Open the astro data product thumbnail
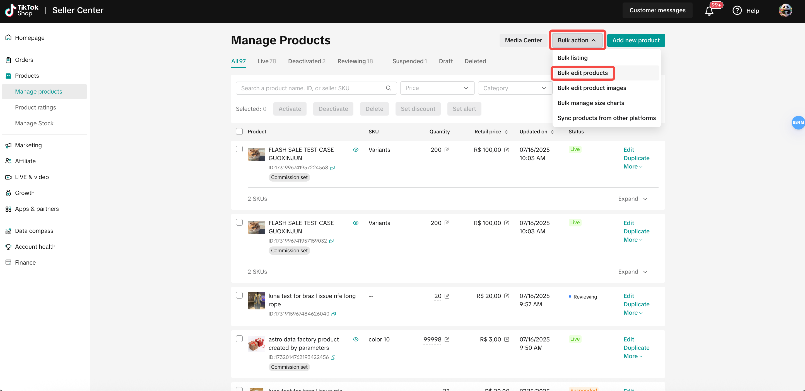 256,344
